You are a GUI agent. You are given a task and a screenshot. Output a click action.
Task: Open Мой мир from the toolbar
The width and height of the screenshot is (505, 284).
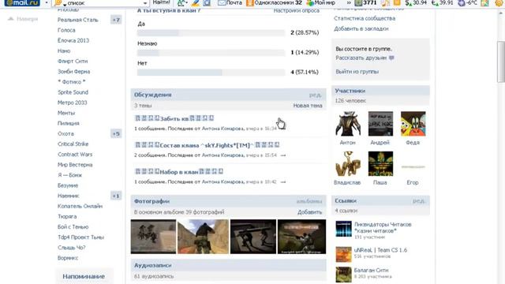point(321,3)
